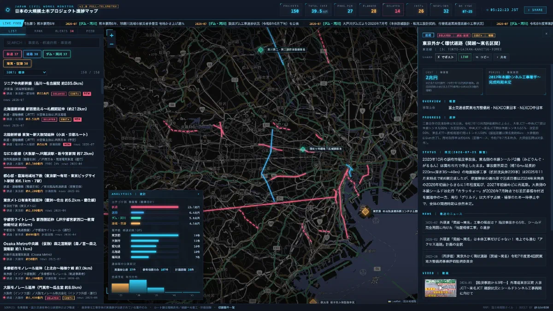Image resolution: width=553 pixels, height=311 pixels.
Task: Click the SHARE button in the header
Action: tap(536, 10)
